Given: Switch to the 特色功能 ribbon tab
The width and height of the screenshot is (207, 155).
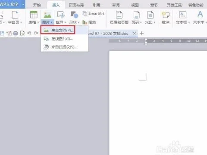Looking at the screenshot, I should [196, 5].
